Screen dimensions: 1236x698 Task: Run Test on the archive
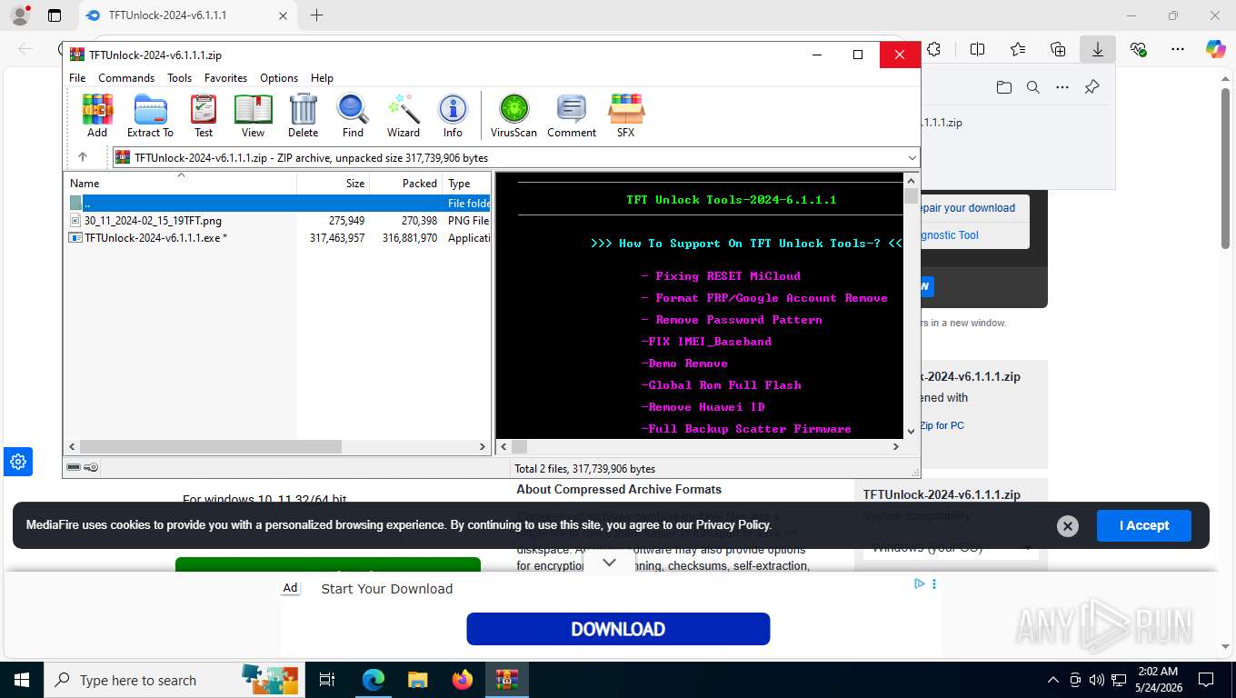204,115
